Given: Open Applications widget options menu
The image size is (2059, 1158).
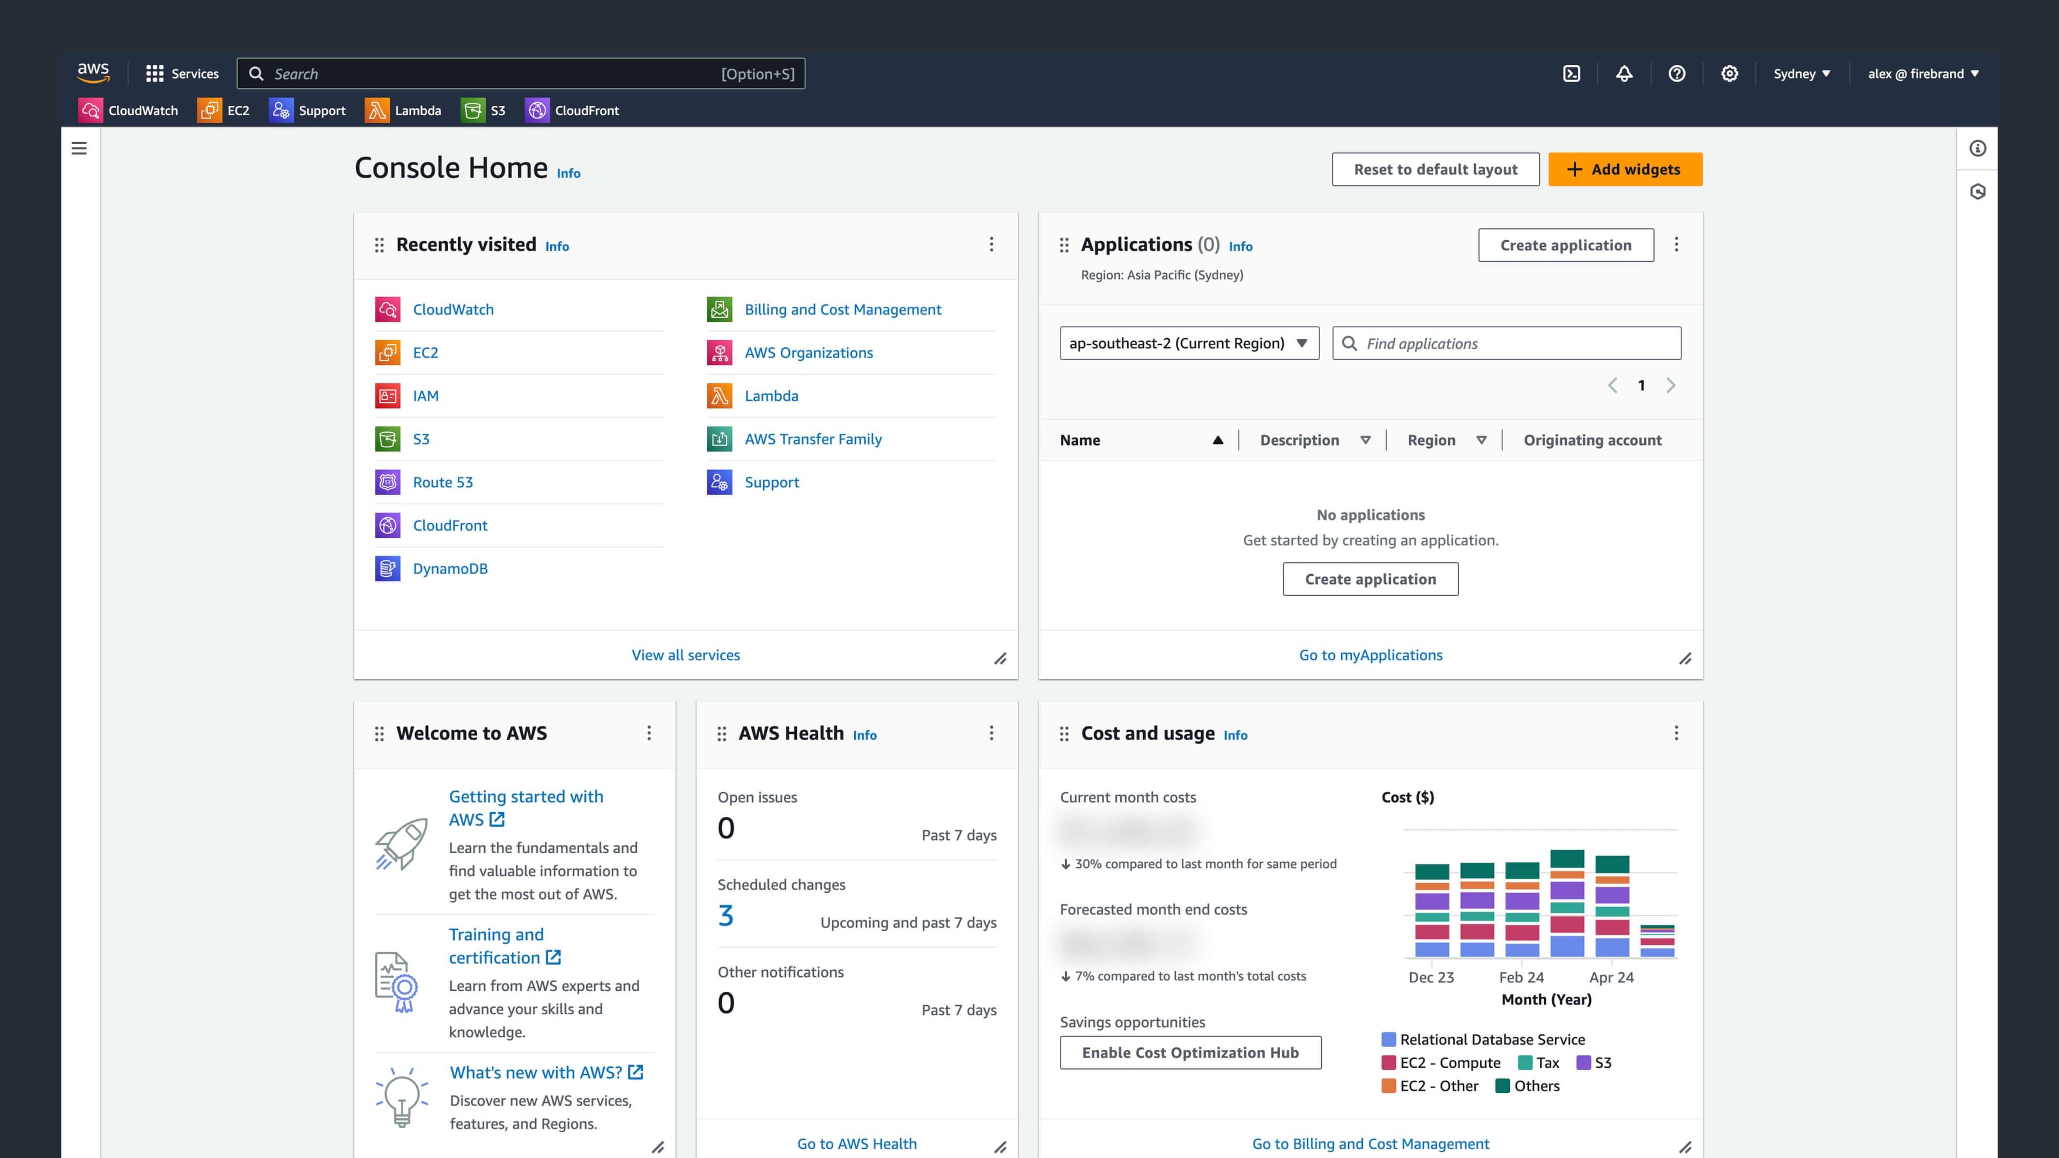Looking at the screenshot, I should tap(1676, 244).
